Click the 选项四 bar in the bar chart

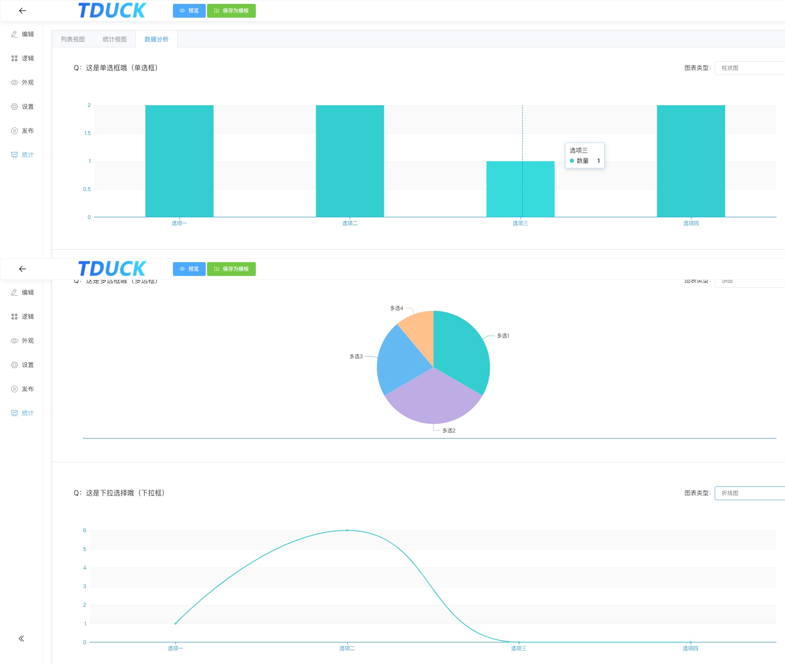click(x=691, y=161)
